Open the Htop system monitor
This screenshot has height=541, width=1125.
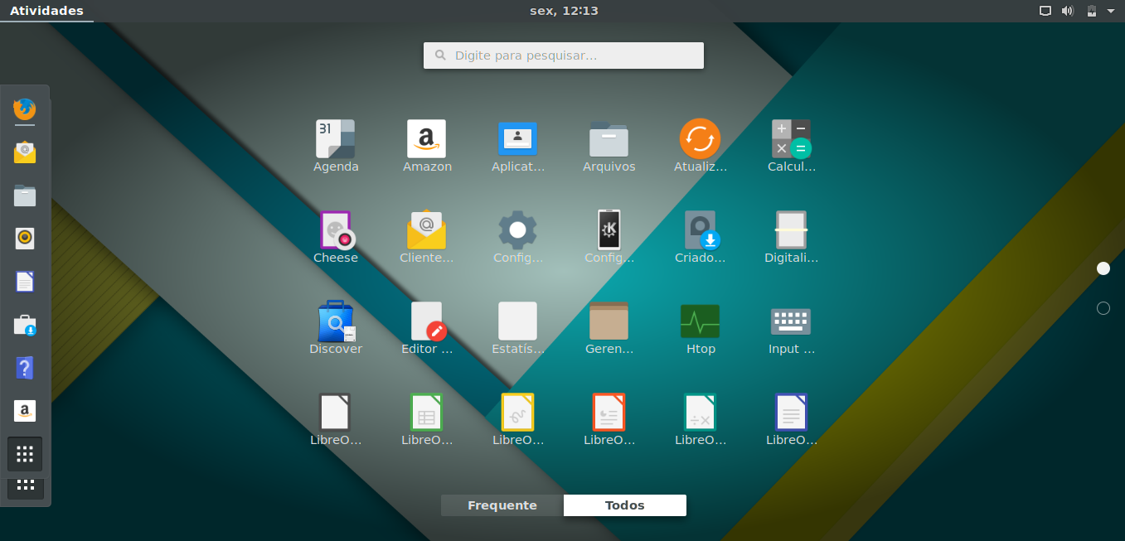pyautogui.click(x=700, y=321)
